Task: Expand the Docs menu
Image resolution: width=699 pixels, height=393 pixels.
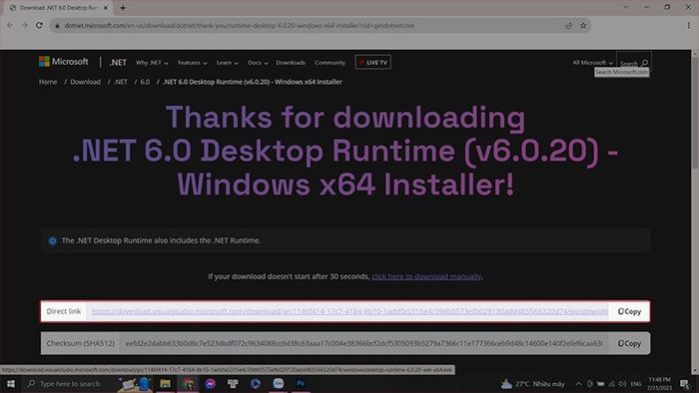Action: pyautogui.click(x=258, y=63)
